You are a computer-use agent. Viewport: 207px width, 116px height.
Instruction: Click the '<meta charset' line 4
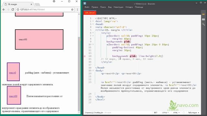coord(111,27)
